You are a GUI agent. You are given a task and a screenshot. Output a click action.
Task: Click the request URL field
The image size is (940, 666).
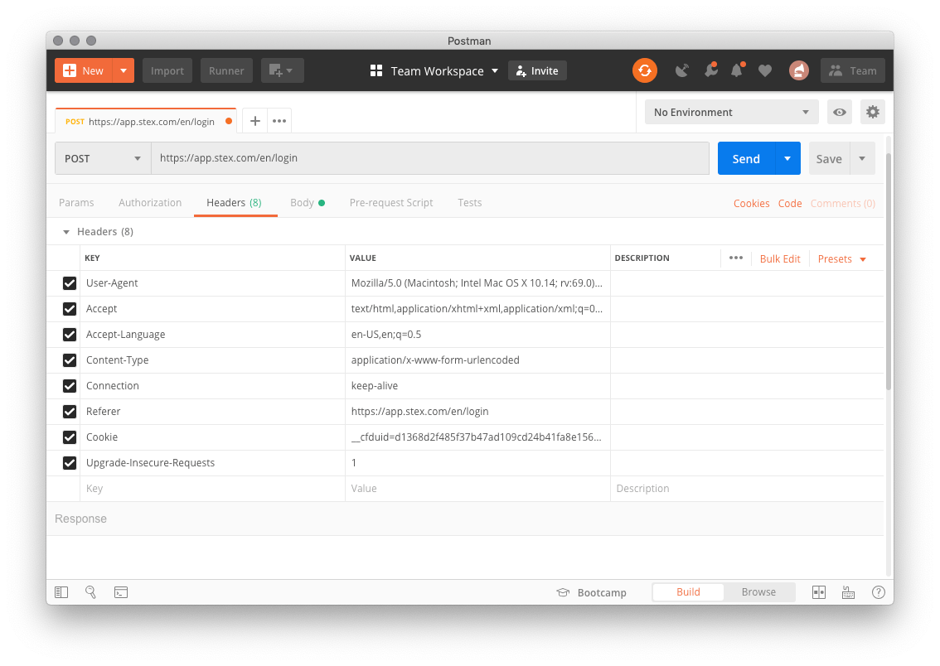(x=430, y=158)
